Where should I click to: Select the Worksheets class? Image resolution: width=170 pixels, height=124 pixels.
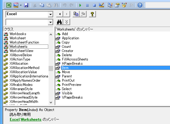click(19, 47)
